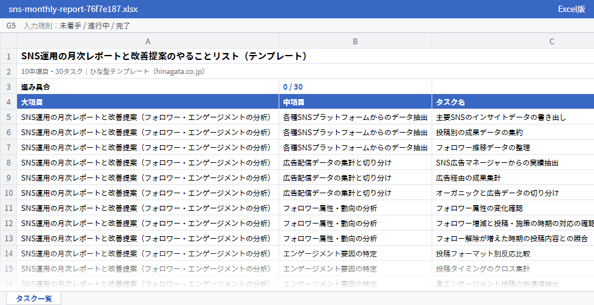Click cell 主要SNSのインサイトデータの書き出し
This screenshot has height=305, width=594.
coord(513,117)
